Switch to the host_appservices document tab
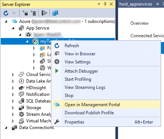The height and width of the screenshot is (139, 164). [136, 4]
